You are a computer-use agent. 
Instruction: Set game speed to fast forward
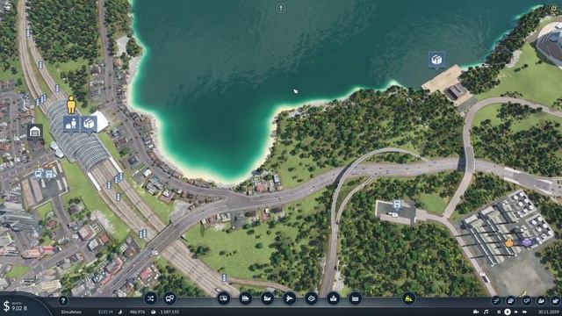point(515,312)
